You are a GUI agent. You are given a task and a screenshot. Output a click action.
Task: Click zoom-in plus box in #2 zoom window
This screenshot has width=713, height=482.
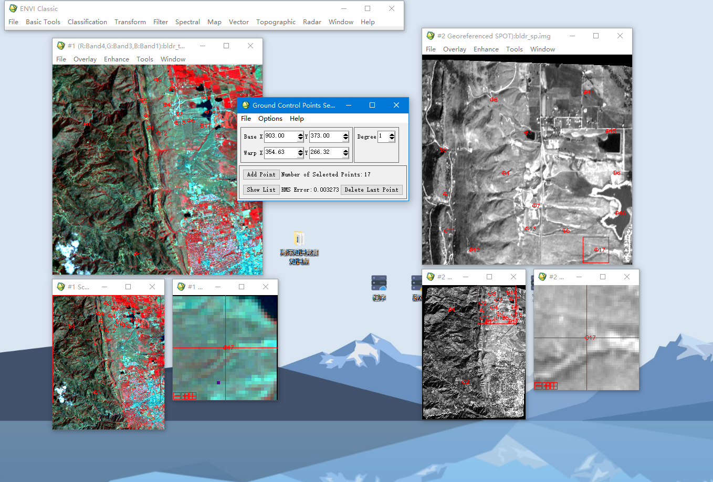546,386
